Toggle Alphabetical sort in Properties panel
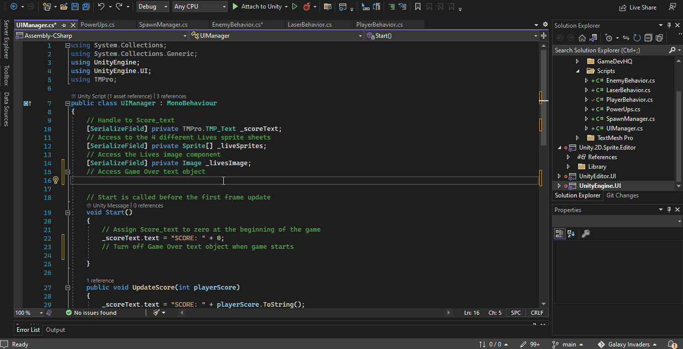 pos(571,234)
